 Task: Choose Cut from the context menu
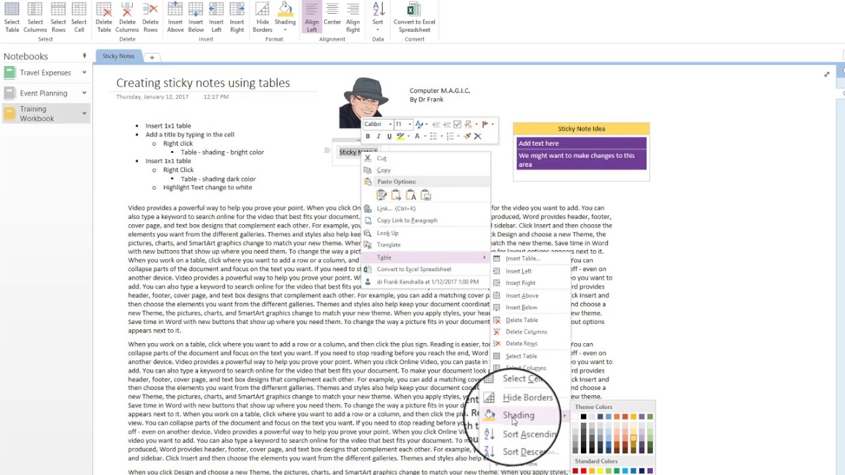click(426, 158)
